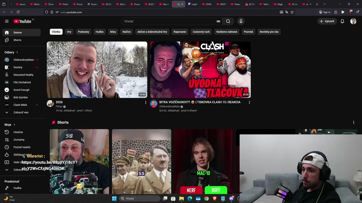Open Zoznamy playlists
This screenshot has width=362, height=203.
point(21,140)
